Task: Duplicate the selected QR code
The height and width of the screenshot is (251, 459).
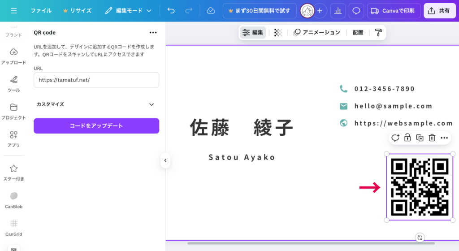Action: 420,138
